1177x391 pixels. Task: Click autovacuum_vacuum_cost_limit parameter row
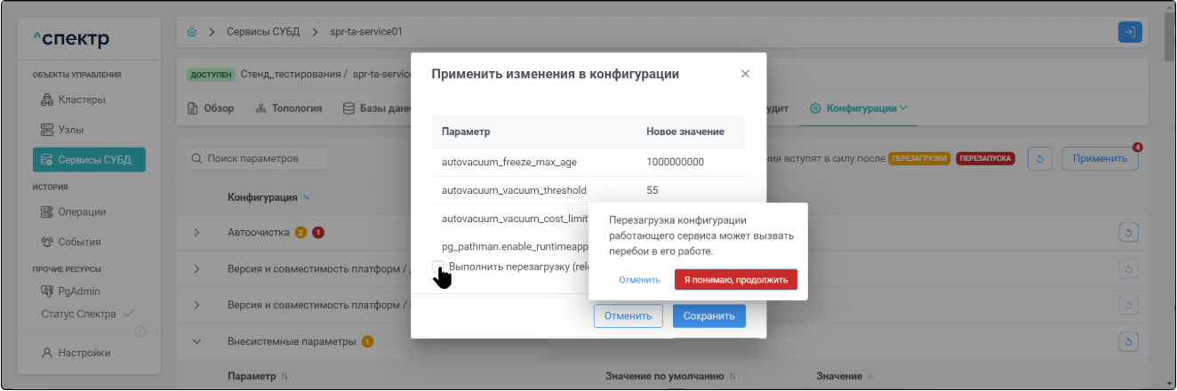click(514, 219)
